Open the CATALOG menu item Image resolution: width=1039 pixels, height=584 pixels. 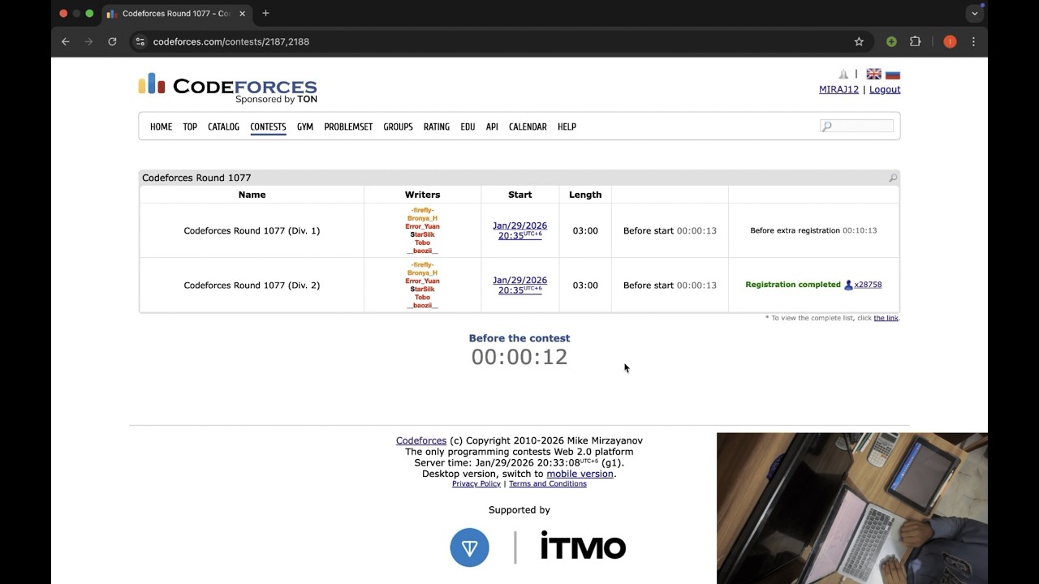click(x=223, y=127)
